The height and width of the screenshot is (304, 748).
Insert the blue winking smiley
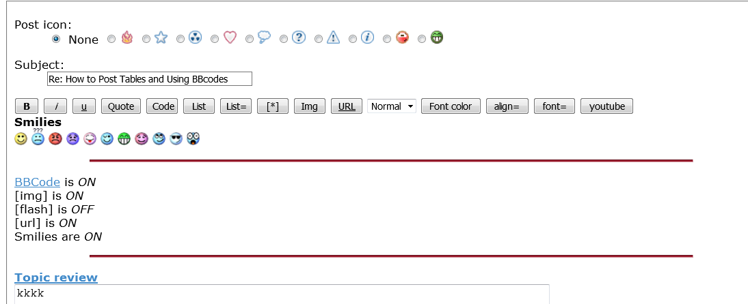[x=107, y=139]
